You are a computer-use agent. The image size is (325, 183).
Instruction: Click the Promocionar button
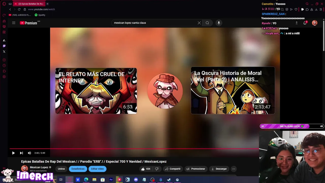click(196, 169)
